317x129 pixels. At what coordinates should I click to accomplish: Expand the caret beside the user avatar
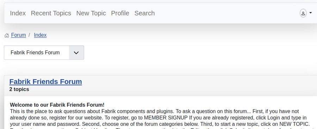[311, 13]
